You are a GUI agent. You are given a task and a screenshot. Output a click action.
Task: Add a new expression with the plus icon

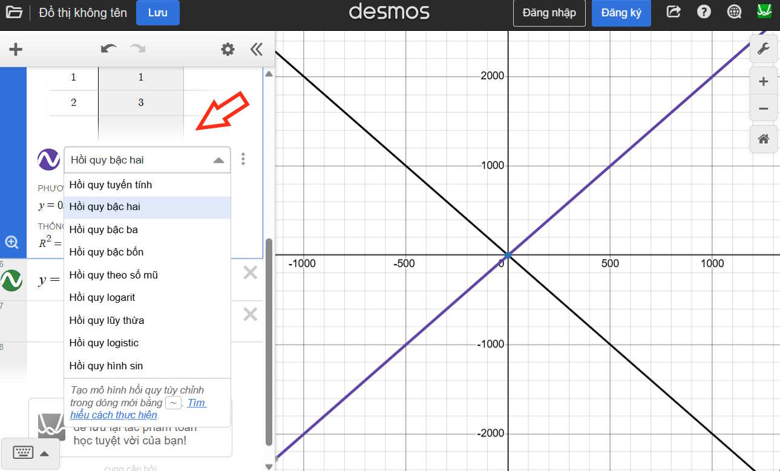point(15,49)
